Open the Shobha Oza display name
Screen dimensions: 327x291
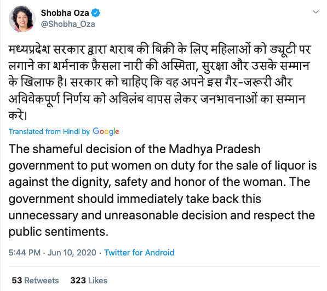(x=65, y=13)
